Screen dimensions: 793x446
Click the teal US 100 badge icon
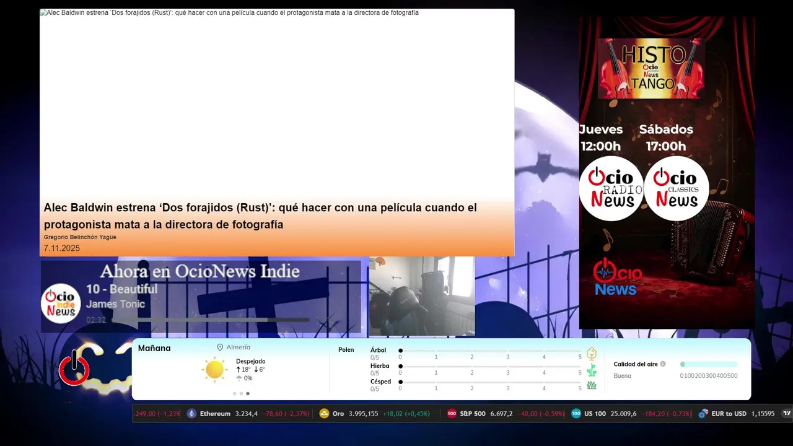pyautogui.click(x=576, y=414)
